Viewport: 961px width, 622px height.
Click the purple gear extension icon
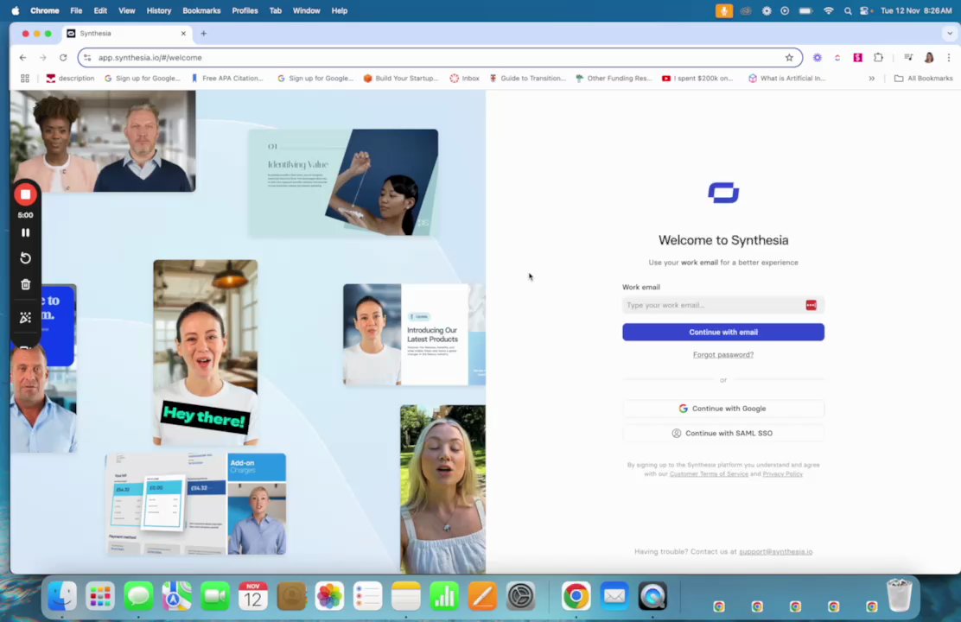point(817,58)
